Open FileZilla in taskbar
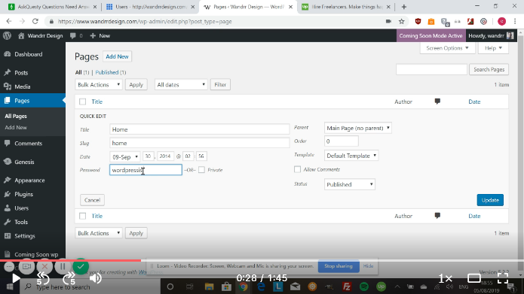This screenshot has width=524, height=294. coord(347,286)
